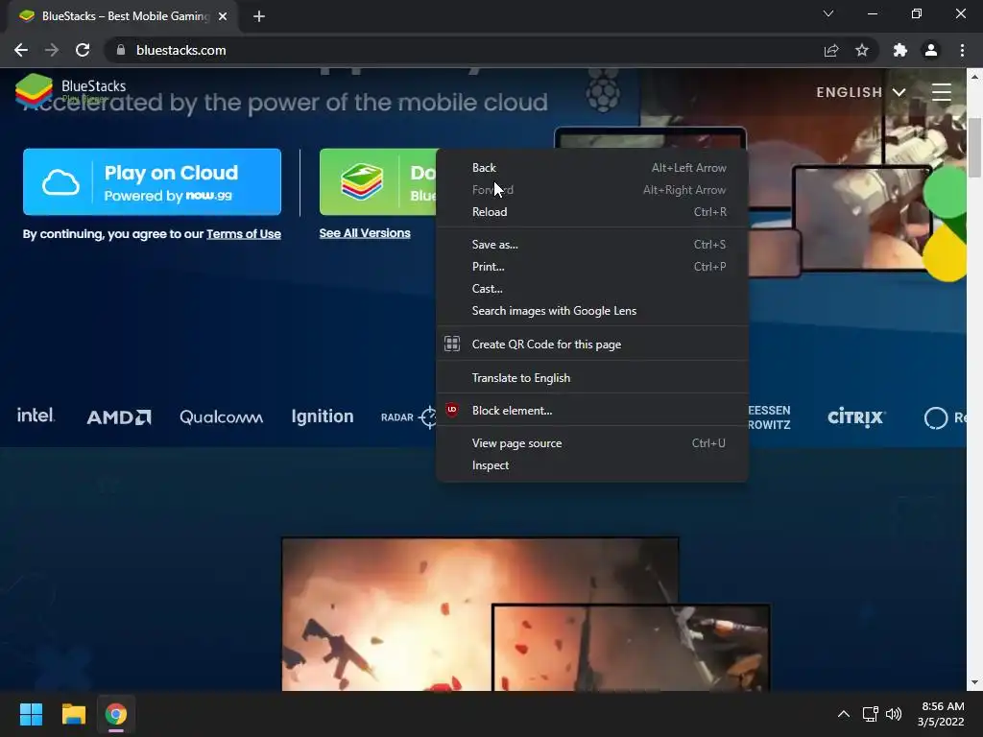The height and width of the screenshot is (737, 983).
Task: Share this page using the share icon
Action: (x=831, y=50)
